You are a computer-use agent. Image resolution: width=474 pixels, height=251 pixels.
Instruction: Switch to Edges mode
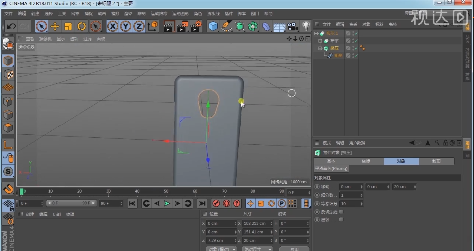(8, 115)
